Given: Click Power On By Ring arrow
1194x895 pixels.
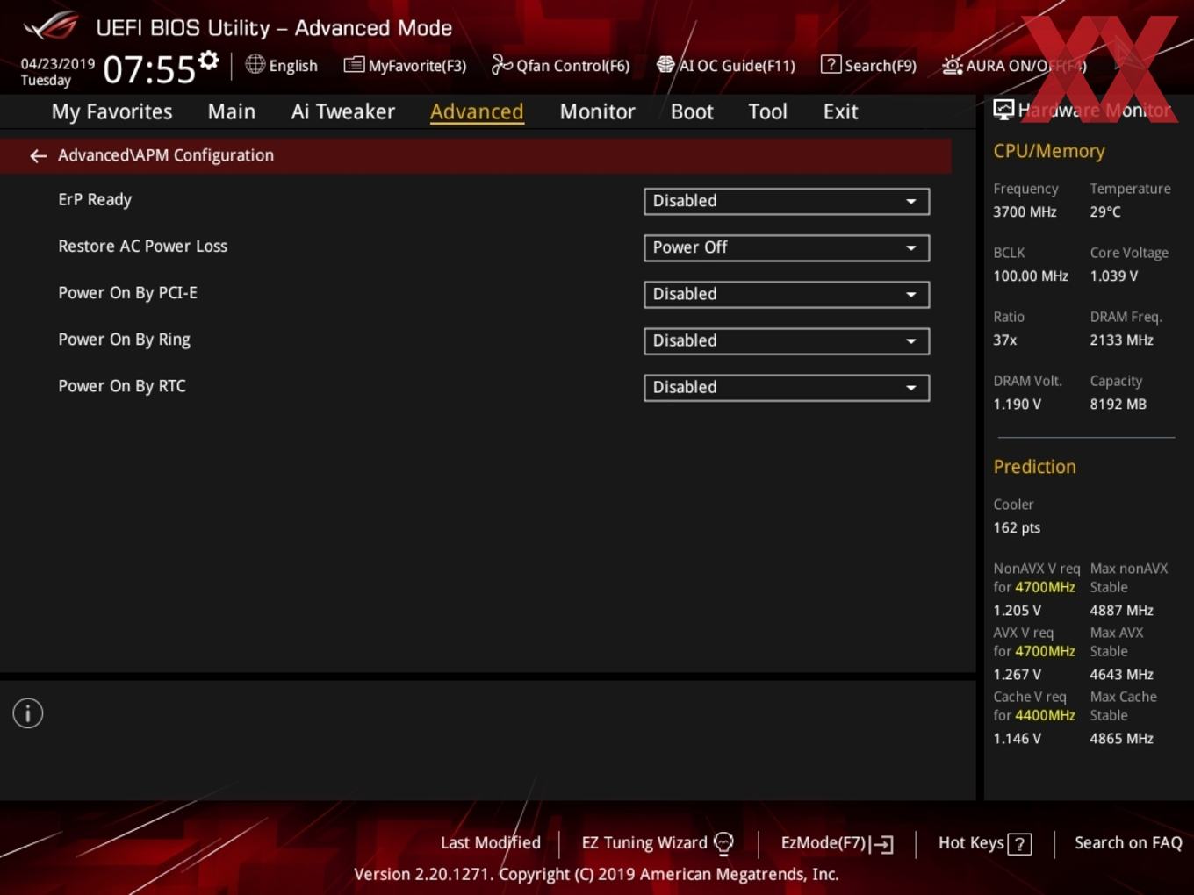Looking at the screenshot, I should tap(911, 341).
